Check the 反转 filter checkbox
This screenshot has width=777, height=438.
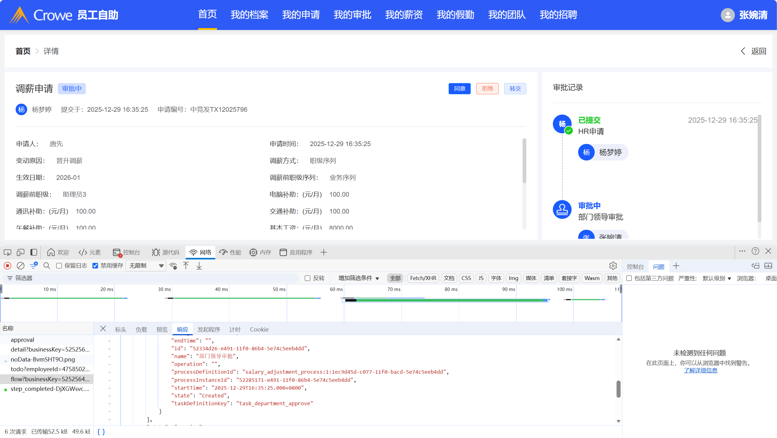coord(307,278)
